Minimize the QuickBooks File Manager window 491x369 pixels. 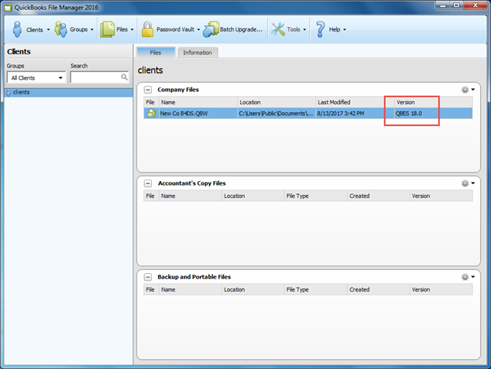(x=443, y=5)
